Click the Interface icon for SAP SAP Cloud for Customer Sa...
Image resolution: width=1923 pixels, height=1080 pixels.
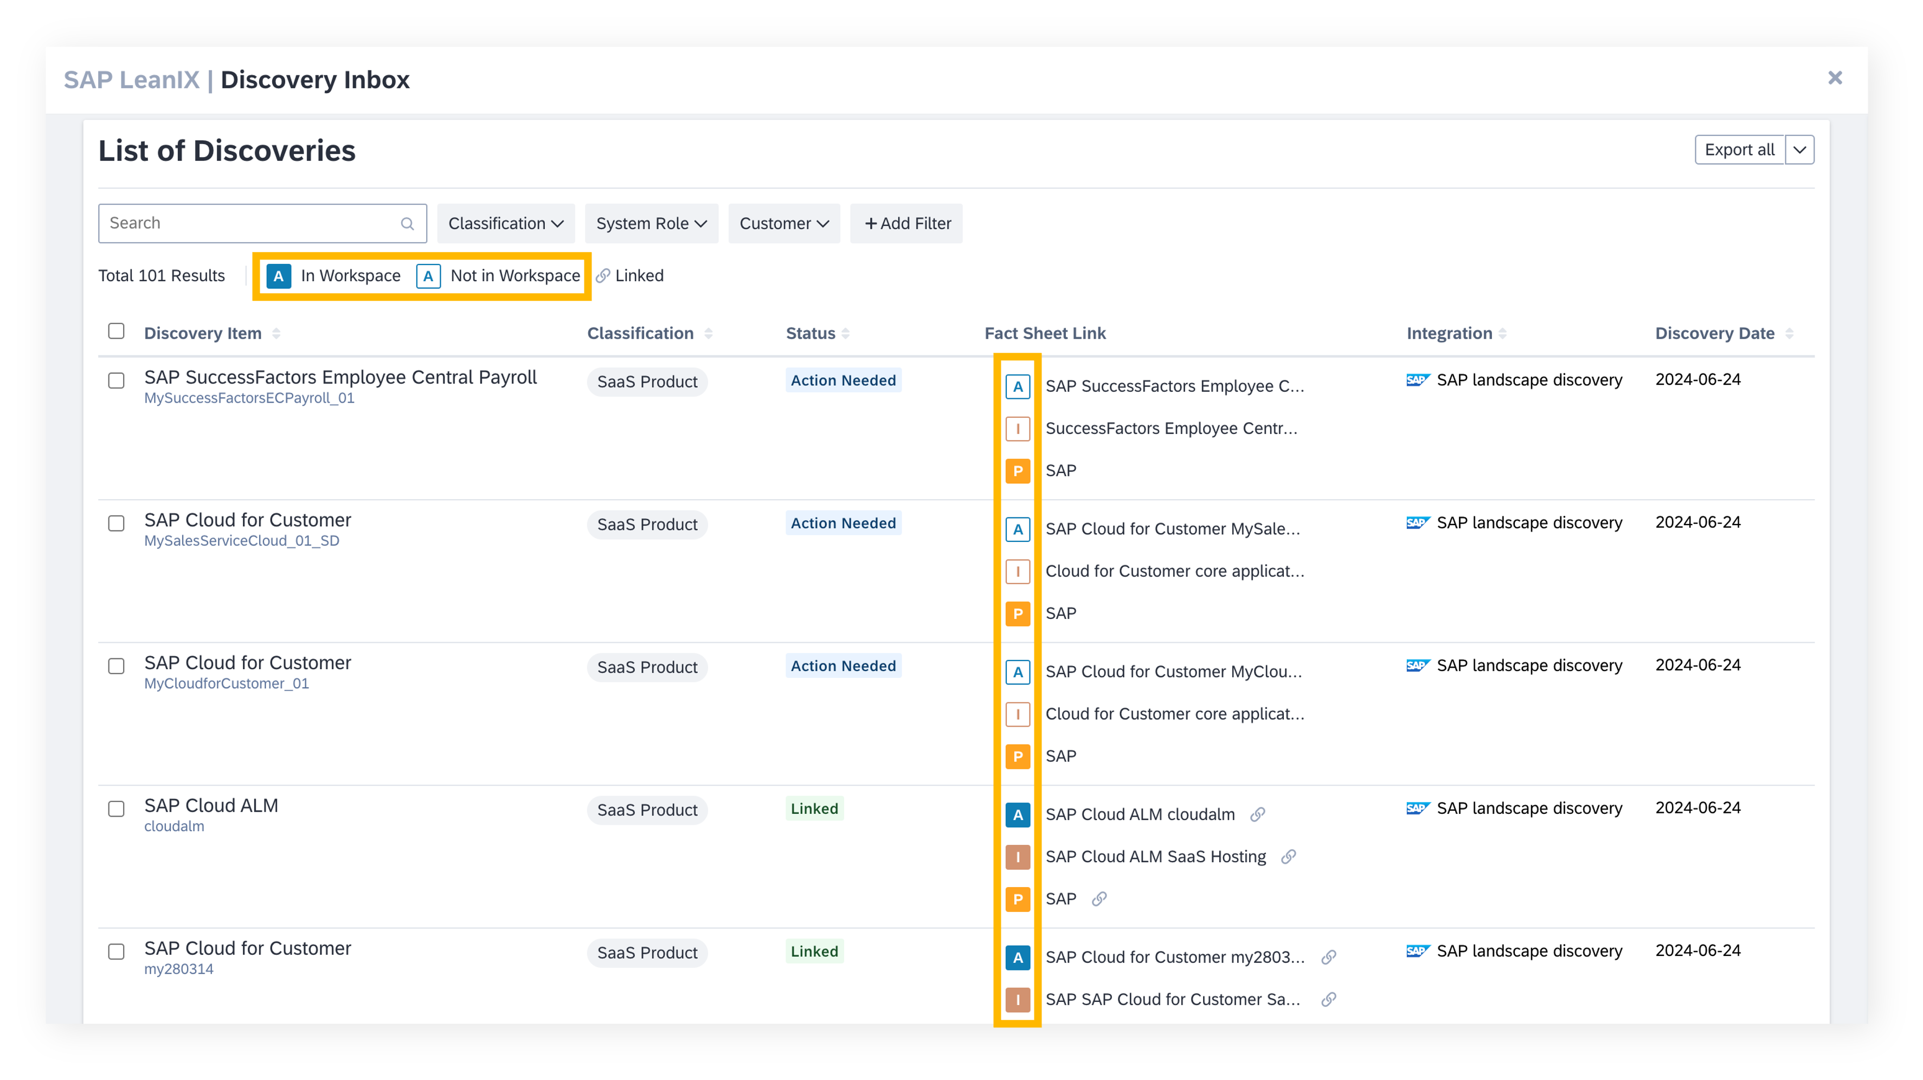[x=1018, y=999]
